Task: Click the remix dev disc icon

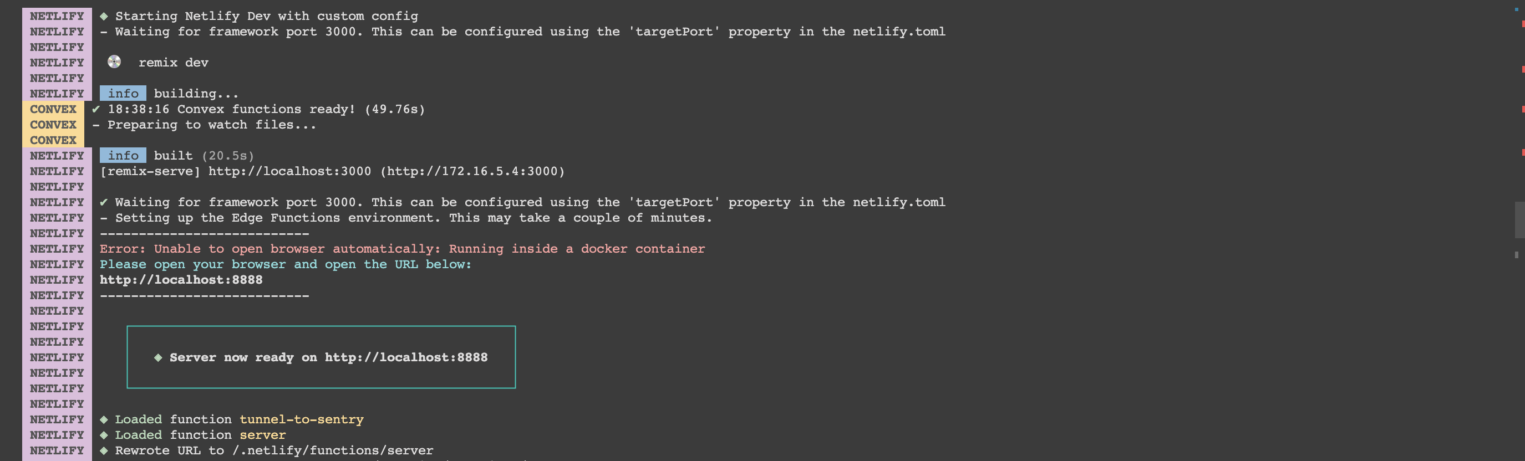Action: click(x=114, y=62)
